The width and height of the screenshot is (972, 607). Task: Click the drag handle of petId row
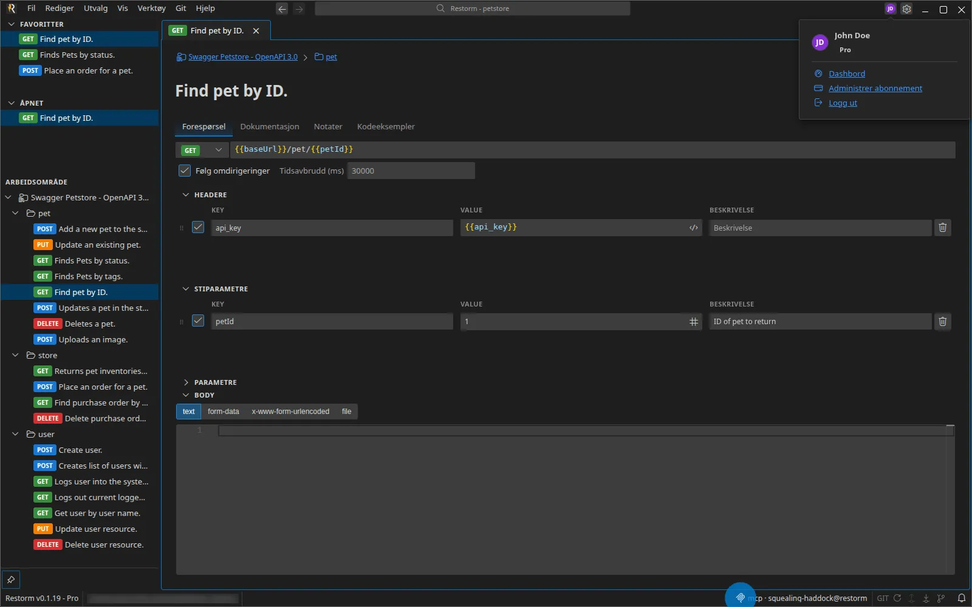pyautogui.click(x=181, y=322)
